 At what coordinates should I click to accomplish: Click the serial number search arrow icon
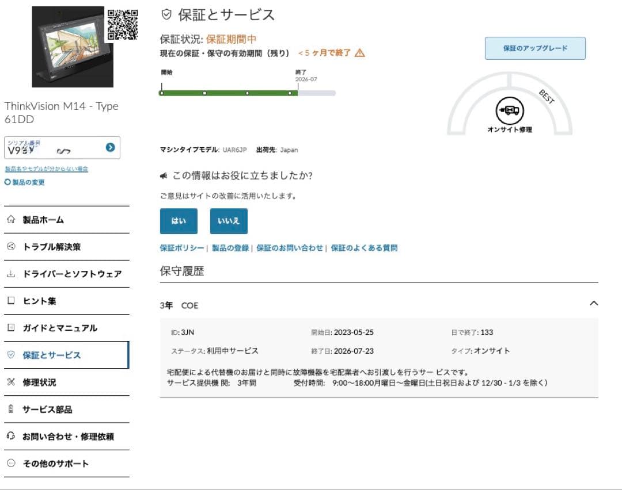tap(110, 147)
